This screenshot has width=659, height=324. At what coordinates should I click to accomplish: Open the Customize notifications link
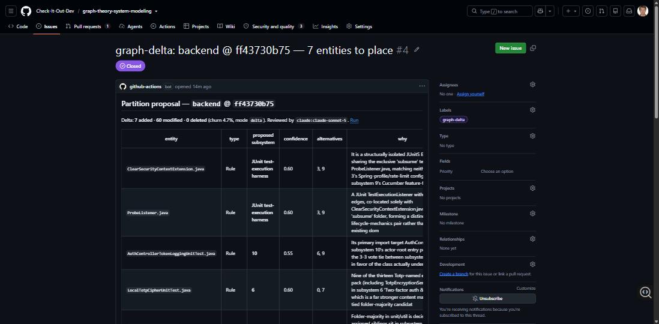526,288
